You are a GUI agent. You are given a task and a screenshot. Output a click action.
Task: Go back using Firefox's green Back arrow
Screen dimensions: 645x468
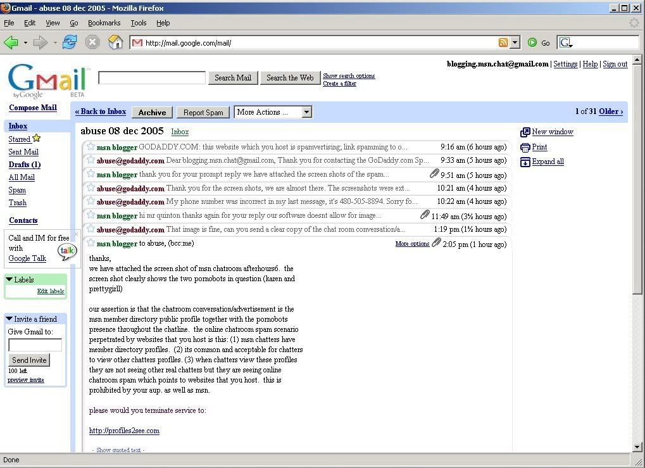pyautogui.click(x=11, y=42)
